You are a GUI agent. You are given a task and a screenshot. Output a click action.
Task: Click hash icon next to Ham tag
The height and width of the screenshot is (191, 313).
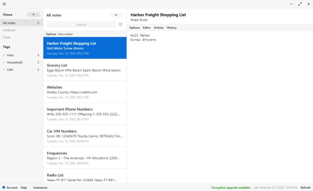(x=4, y=55)
